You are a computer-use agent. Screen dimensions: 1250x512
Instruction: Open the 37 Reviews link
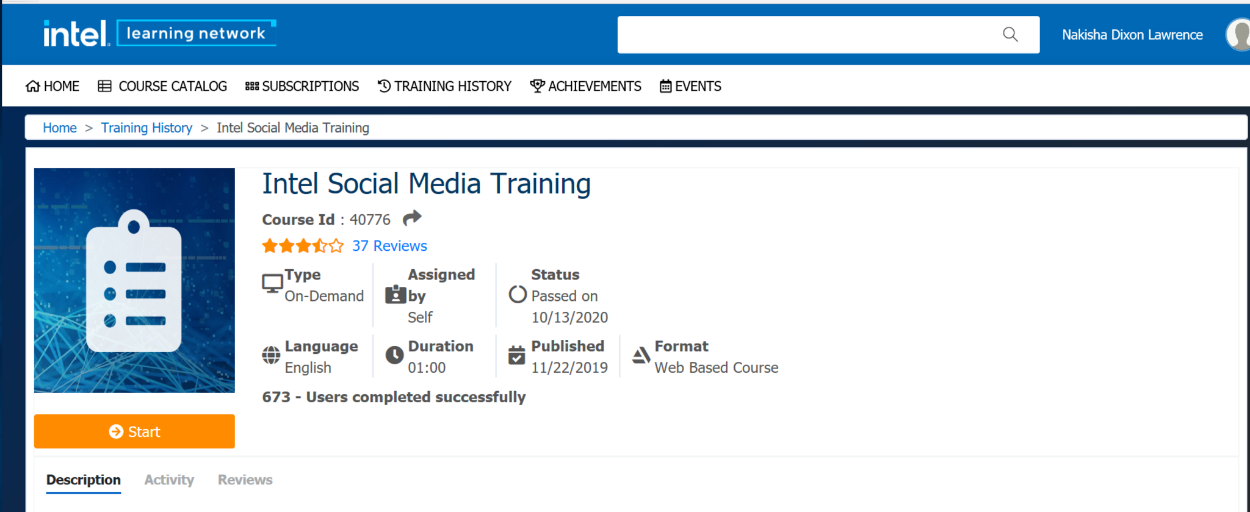coord(389,246)
